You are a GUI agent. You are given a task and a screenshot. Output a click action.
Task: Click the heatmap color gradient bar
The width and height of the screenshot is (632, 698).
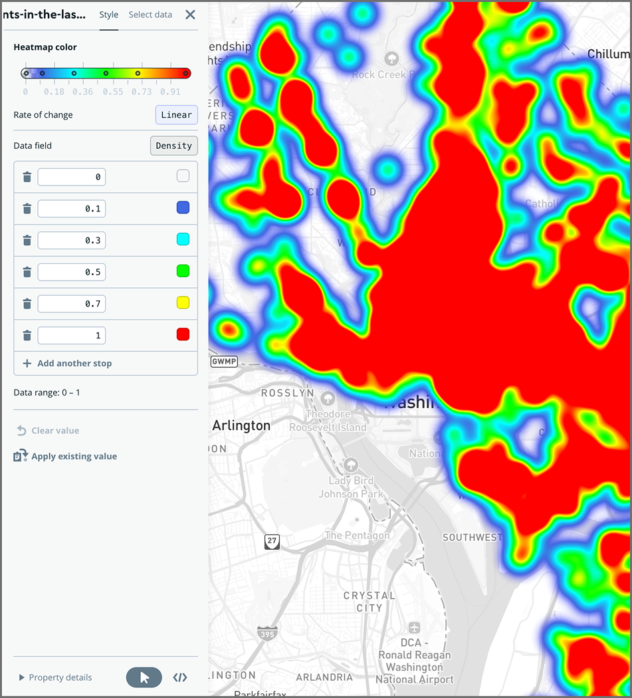pos(105,72)
